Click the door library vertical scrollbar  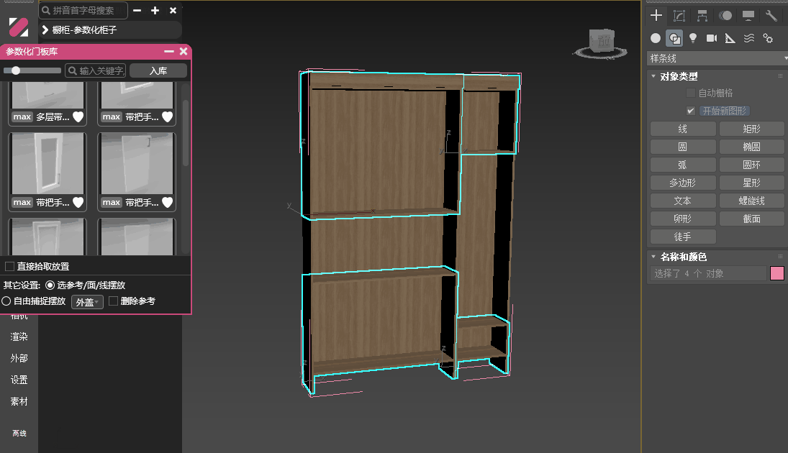(186, 133)
